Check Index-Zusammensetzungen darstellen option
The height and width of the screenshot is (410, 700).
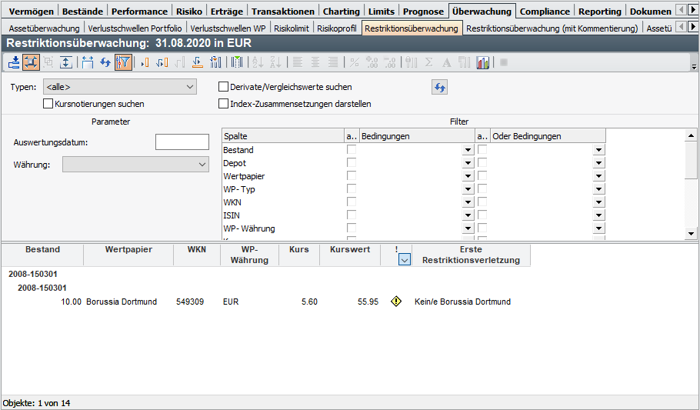(224, 104)
